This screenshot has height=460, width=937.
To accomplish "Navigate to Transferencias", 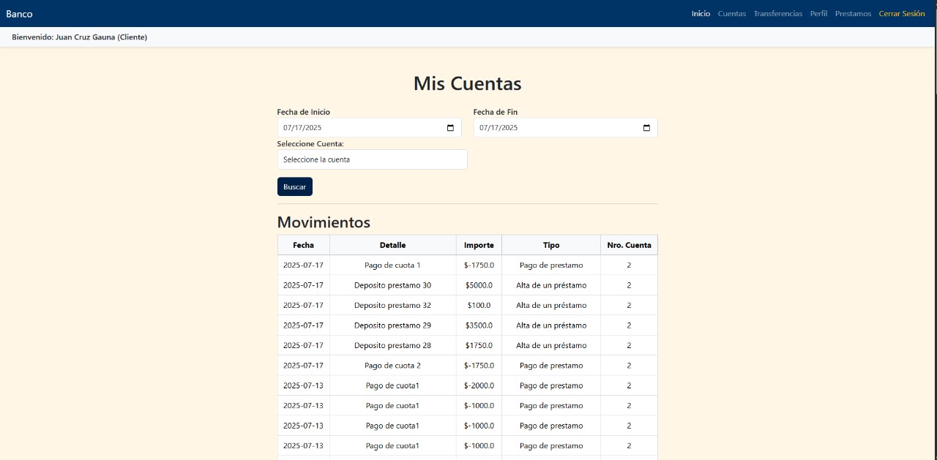I will point(777,14).
